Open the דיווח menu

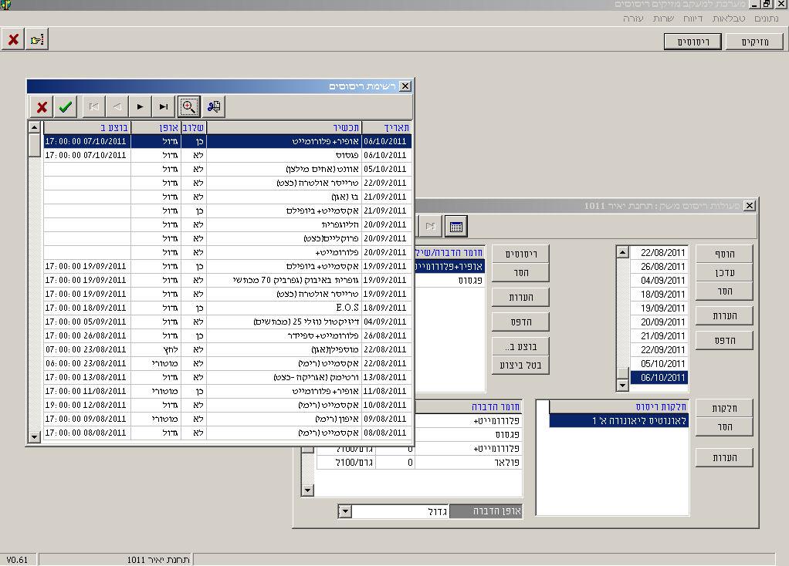(693, 19)
